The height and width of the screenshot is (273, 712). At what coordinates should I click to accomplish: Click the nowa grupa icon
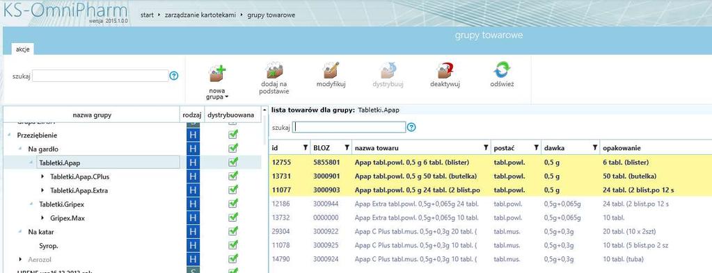pos(217,74)
